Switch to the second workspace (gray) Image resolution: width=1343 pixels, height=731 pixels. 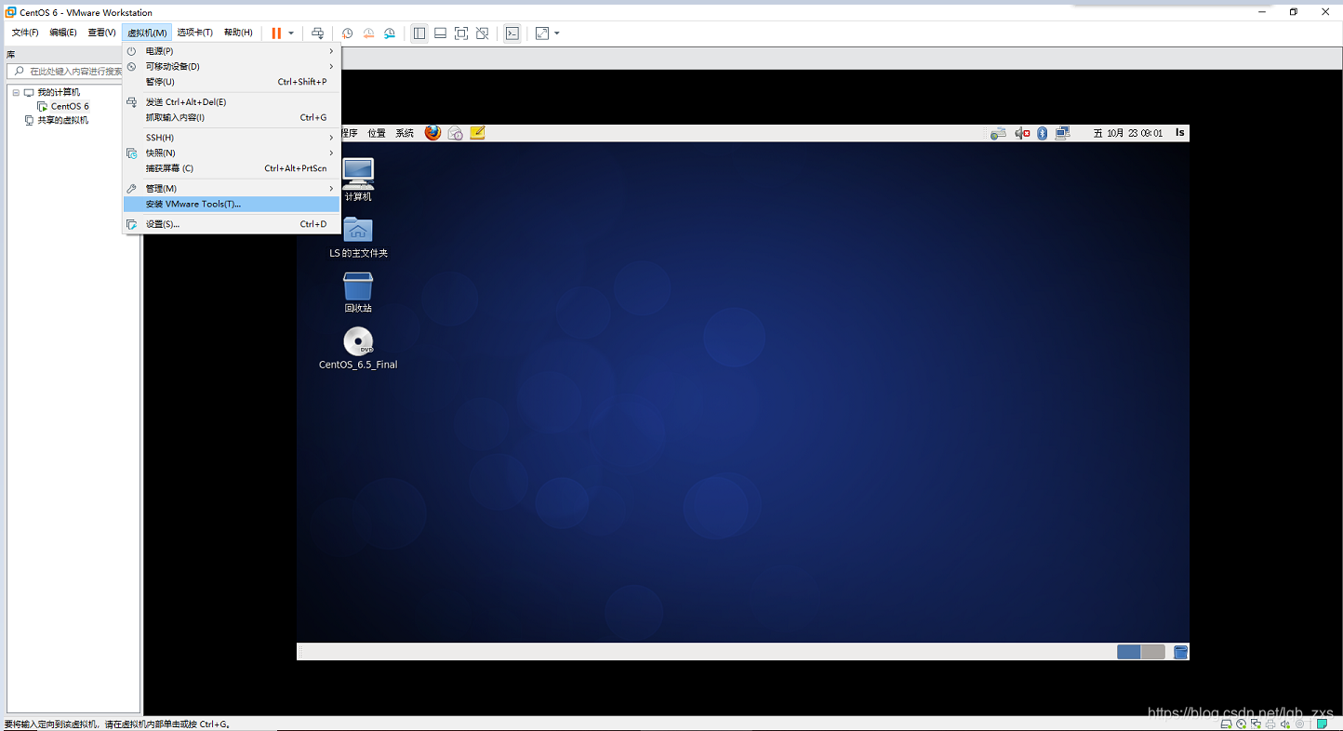coord(1152,652)
